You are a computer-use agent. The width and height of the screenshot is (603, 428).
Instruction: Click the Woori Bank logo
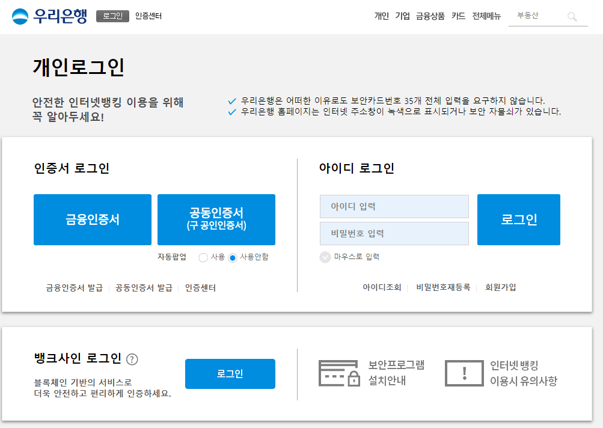point(50,16)
